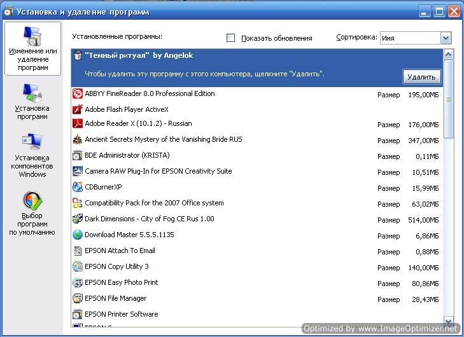Select 'Ancient Secrets Mystery of the Vanishing Bride RUS'
The image size is (464, 337).
pyautogui.click(x=164, y=139)
